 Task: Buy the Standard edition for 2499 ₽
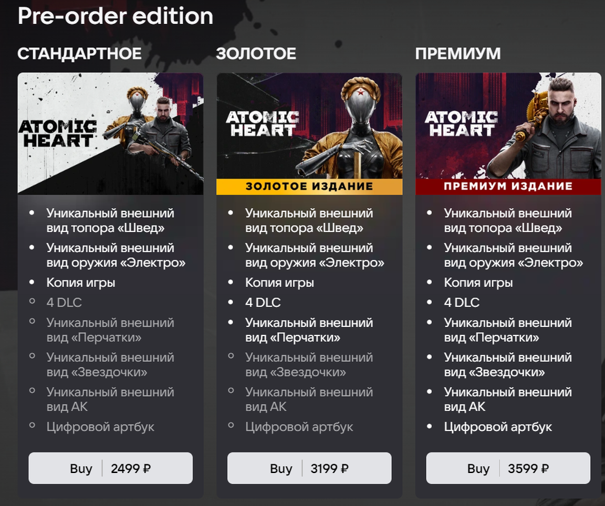point(110,468)
